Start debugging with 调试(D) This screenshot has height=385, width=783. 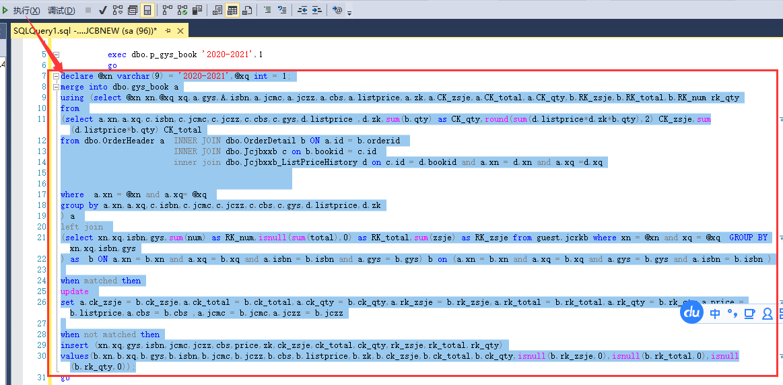click(x=61, y=11)
